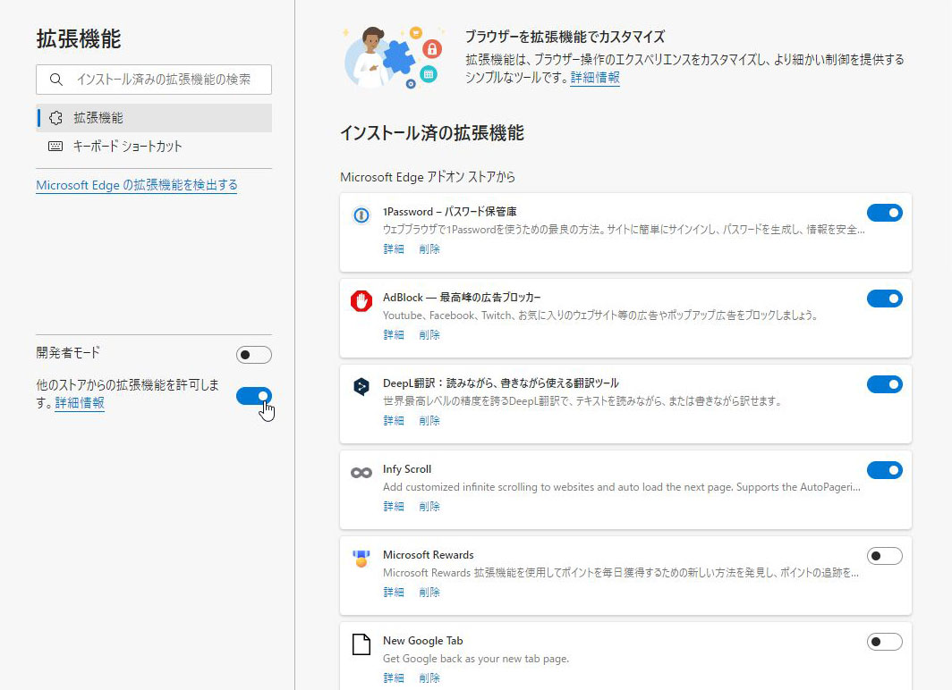Focus the インストール済みの拡張機能の検索 field
Viewport: 952px width, 690px height.
coord(163,80)
